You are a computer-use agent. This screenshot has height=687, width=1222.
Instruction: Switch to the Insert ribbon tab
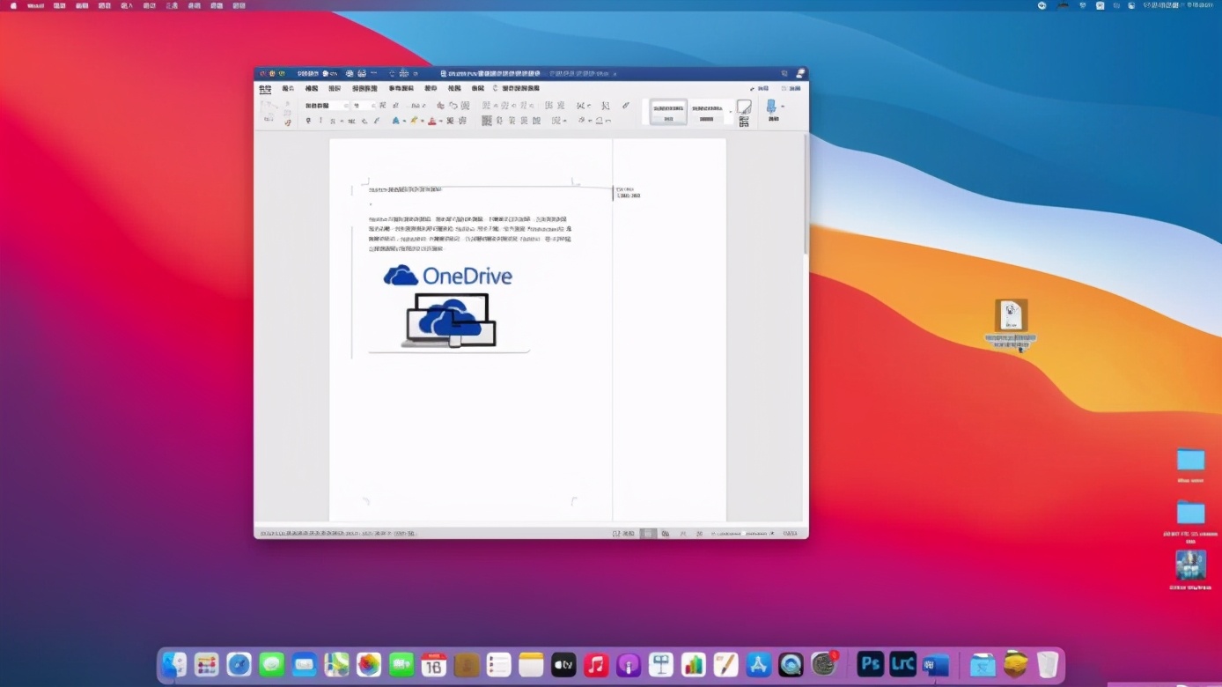coord(287,88)
